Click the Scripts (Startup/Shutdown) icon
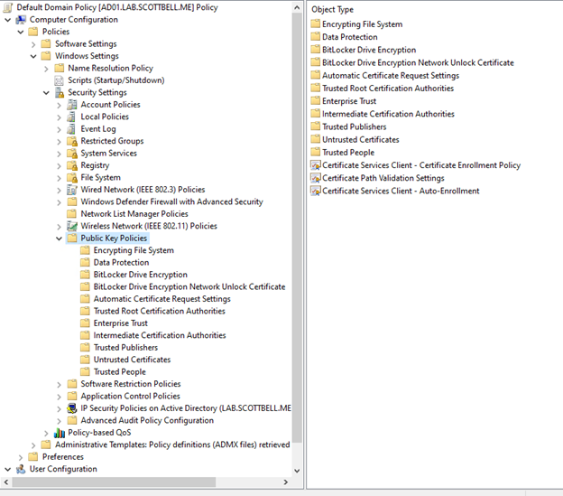Viewport: 563px width, 496px height. point(60,80)
